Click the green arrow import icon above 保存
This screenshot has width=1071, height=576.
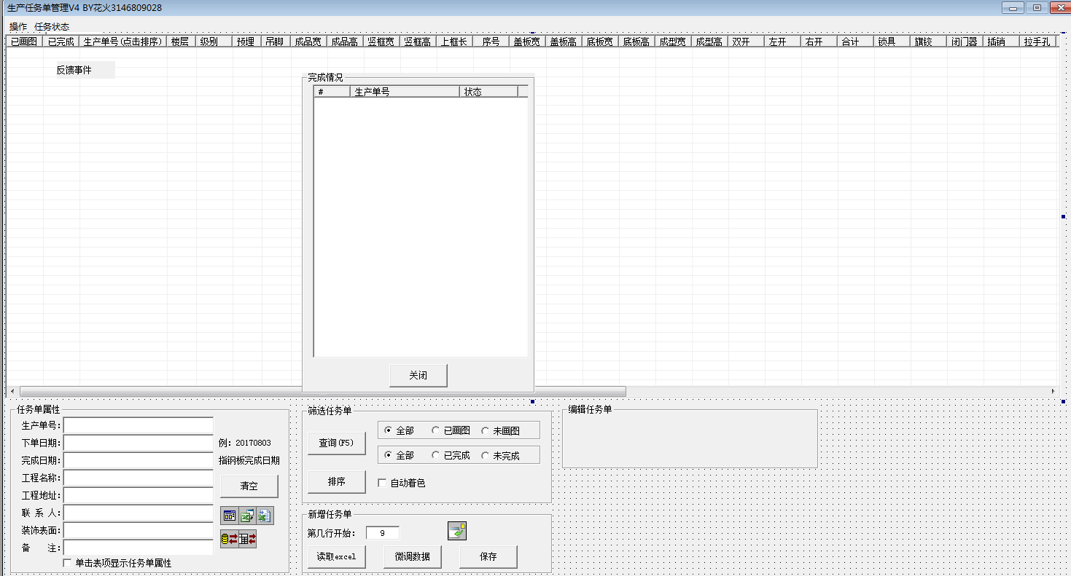457,532
